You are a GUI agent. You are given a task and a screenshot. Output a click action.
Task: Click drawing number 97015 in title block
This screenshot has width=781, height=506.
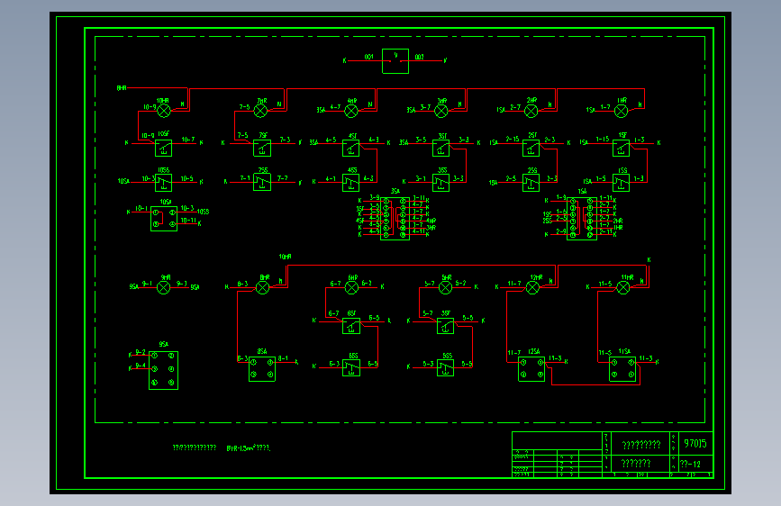(x=695, y=443)
